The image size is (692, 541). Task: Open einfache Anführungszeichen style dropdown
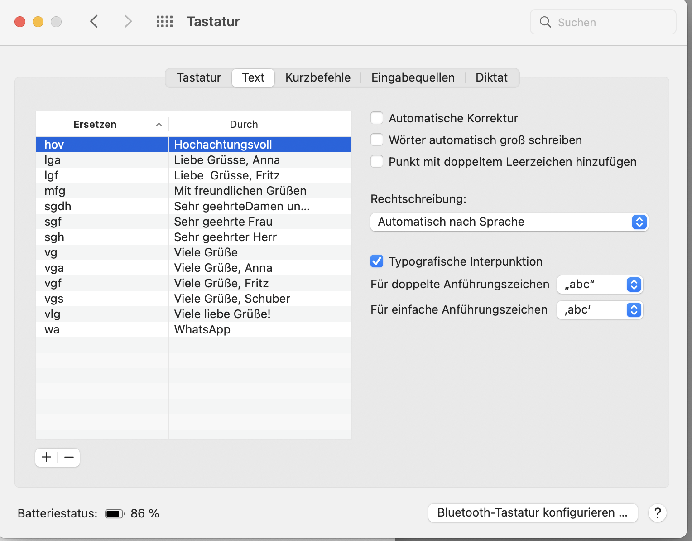[600, 310]
